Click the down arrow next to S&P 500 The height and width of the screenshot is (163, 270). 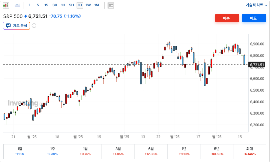(x=26, y=16)
